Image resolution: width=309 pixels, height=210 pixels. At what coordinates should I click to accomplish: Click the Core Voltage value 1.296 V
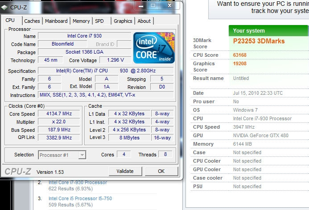[115, 60]
